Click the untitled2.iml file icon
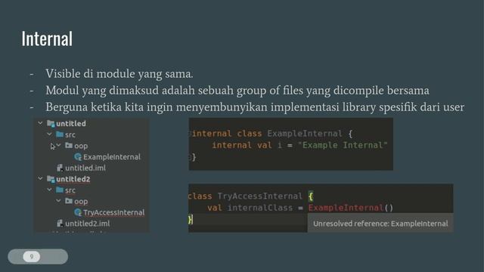The height and width of the screenshot is (272, 484). point(60,224)
